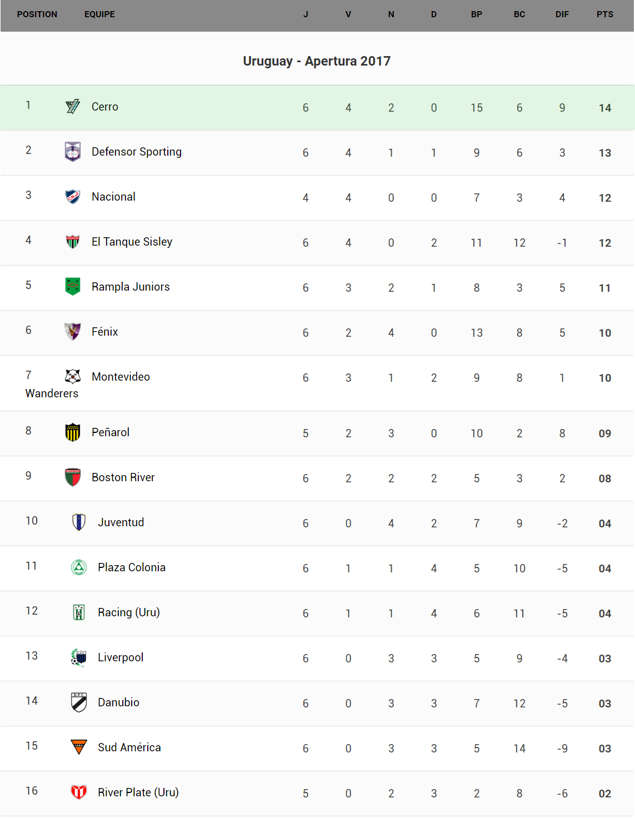The image size is (635, 818).
Task: Click Plaza Colonia's points value
Action: coord(604,568)
